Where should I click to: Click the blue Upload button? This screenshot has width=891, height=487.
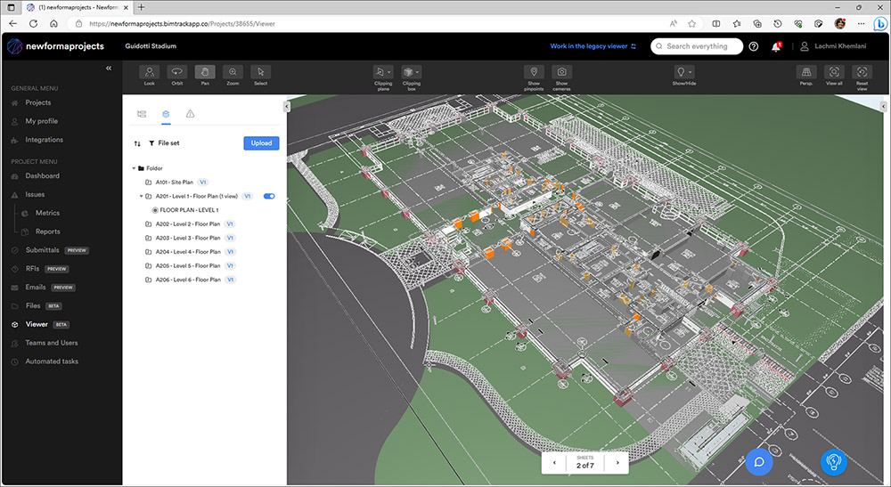click(261, 143)
